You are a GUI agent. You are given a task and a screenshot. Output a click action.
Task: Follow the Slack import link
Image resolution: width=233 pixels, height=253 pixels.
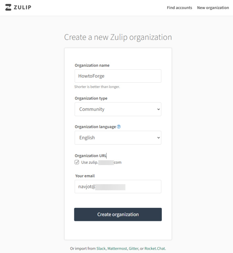coord(101,249)
